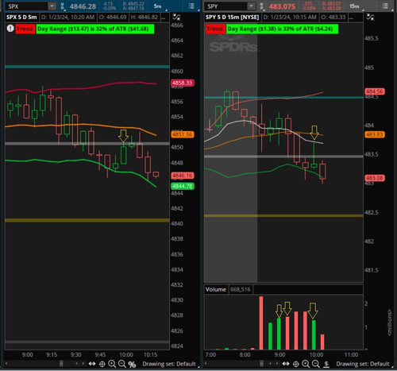This screenshot has height=371, width=397.
Task: Open 'Drawing set: Default' under SPX chart
Action: pyautogui.click(x=169, y=364)
